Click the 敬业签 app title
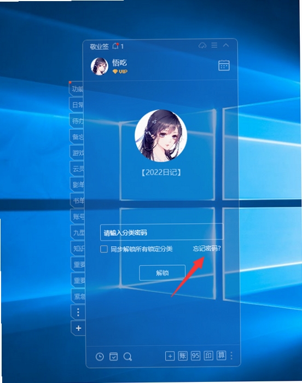The height and width of the screenshot is (383, 302). coord(99,47)
